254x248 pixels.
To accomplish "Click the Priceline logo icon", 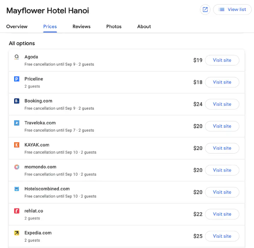I will (17, 79).
